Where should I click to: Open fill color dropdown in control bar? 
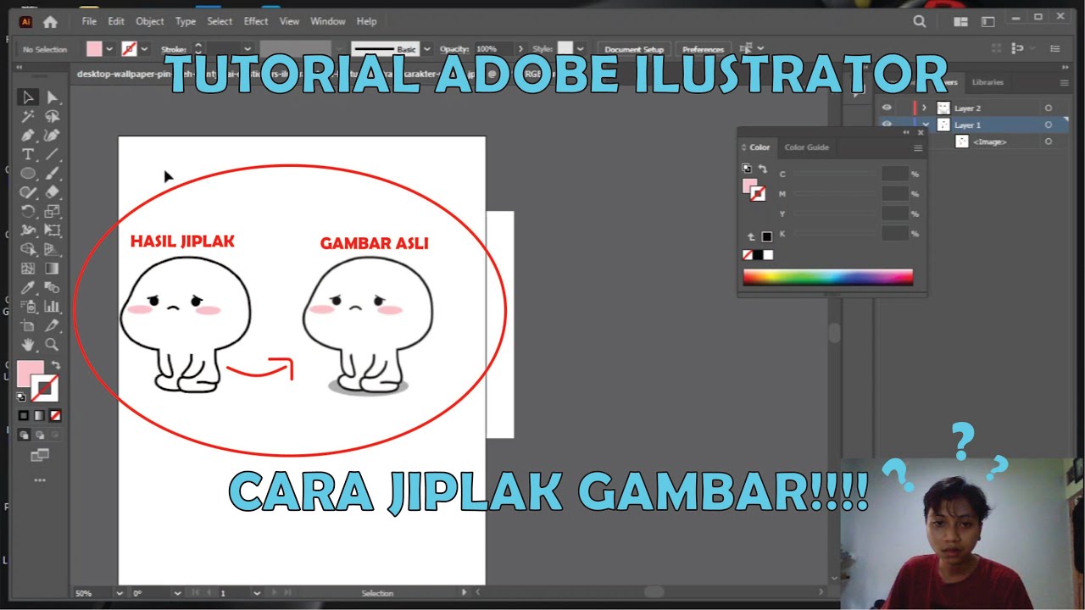click(109, 49)
